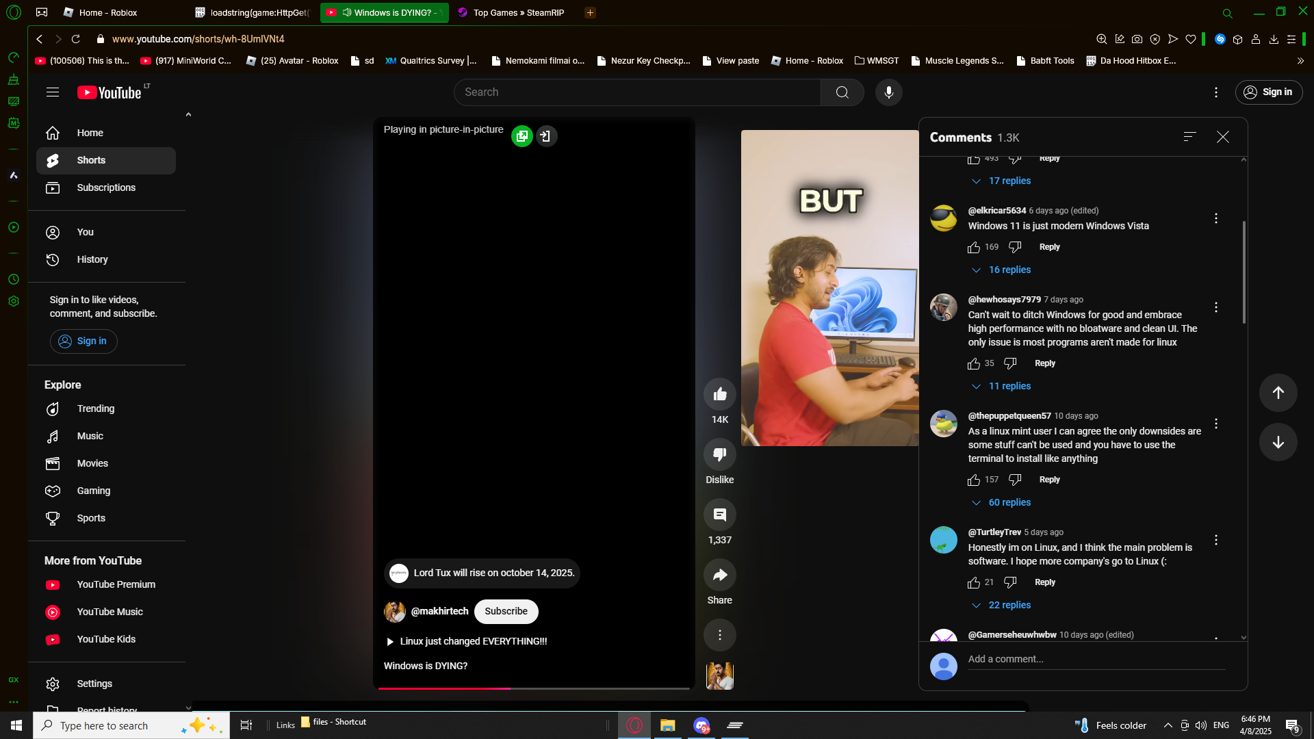Viewport: 1314px width, 739px height.
Task: Click the video progress bar
Action: click(x=534, y=688)
